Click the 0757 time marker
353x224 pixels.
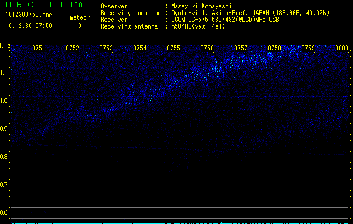[x=241, y=48]
